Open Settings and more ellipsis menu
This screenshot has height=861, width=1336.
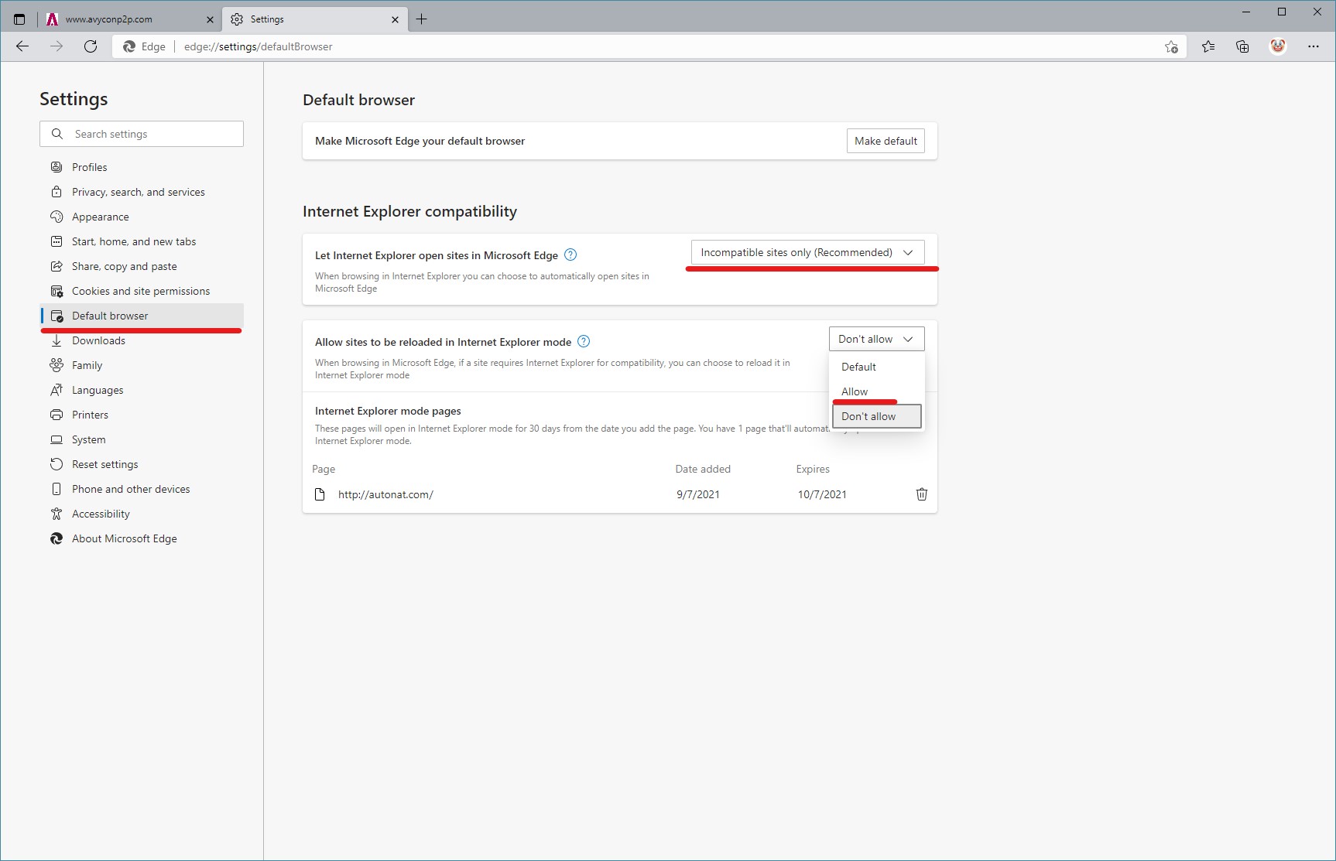pos(1314,46)
